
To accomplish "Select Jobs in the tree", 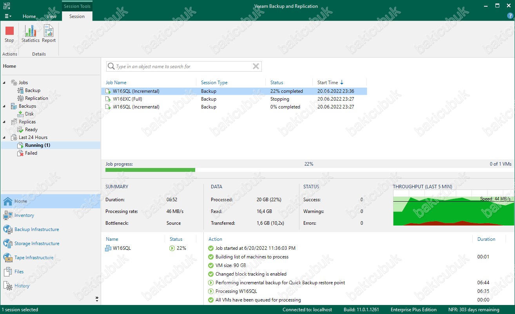I will point(23,83).
